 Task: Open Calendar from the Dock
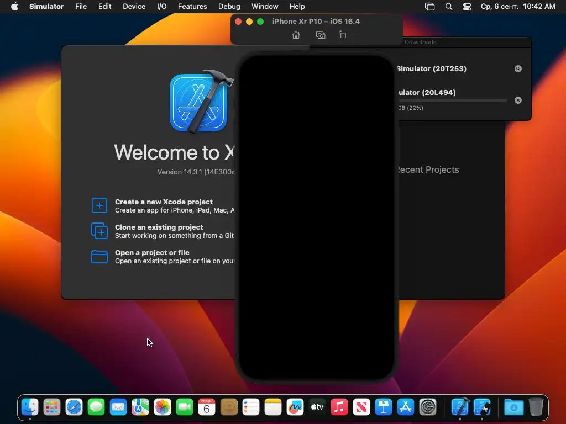pos(207,407)
